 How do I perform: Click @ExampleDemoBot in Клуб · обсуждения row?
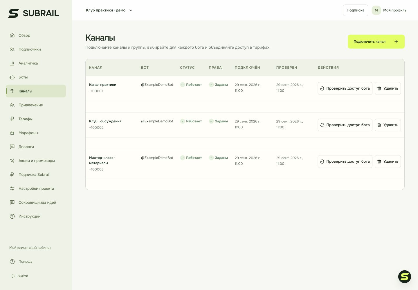[157, 121]
